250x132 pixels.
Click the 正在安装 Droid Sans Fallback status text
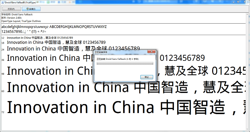tap(117, 59)
